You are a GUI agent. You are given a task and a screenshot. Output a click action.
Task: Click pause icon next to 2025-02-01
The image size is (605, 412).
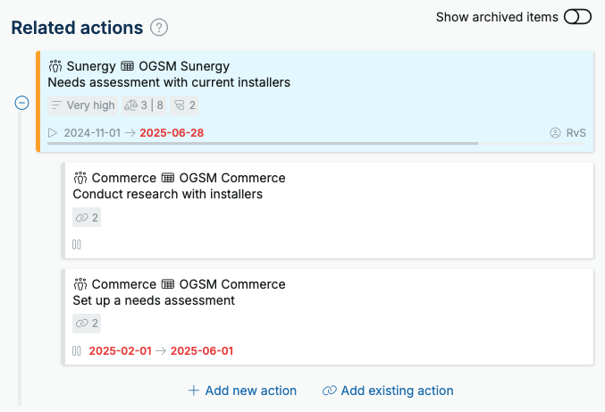coord(76,351)
